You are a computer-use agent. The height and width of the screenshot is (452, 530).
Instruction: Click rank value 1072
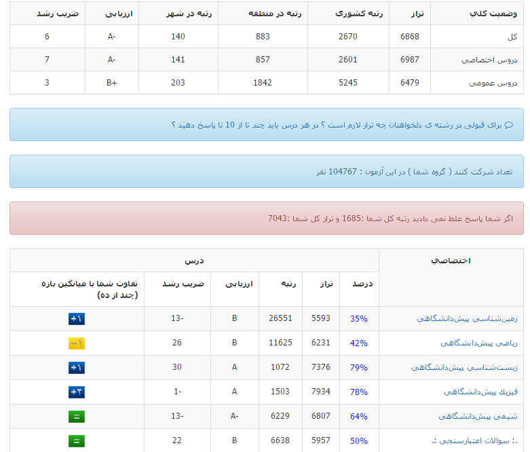(280, 366)
